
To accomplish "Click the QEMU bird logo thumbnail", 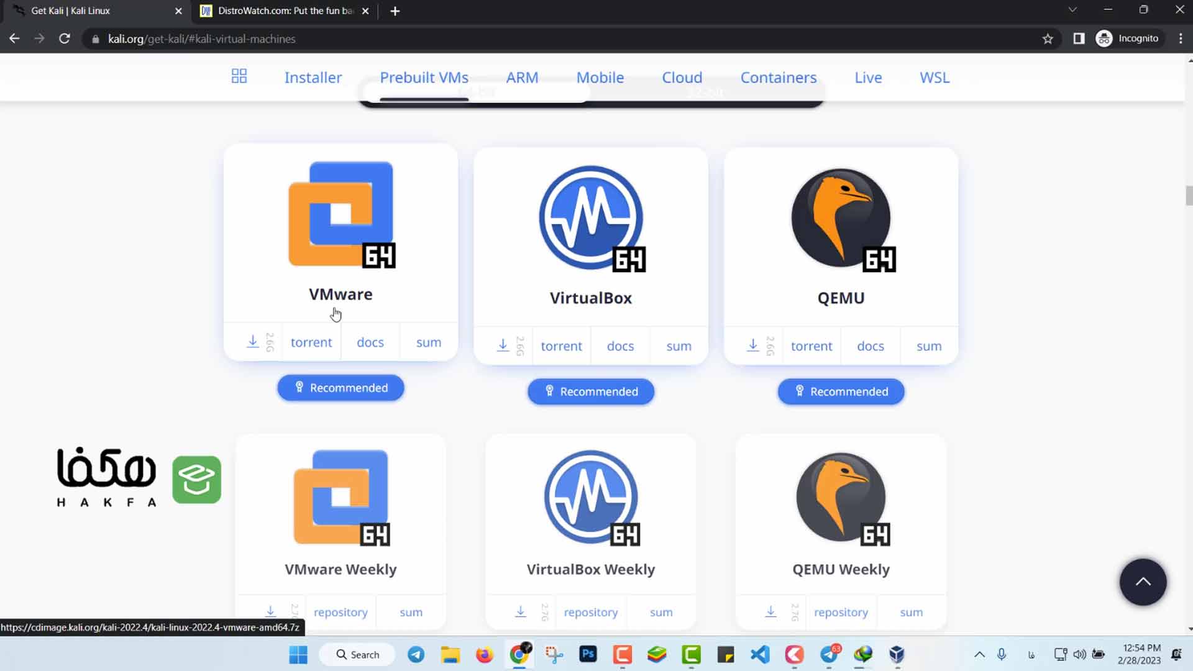I will click(842, 219).
